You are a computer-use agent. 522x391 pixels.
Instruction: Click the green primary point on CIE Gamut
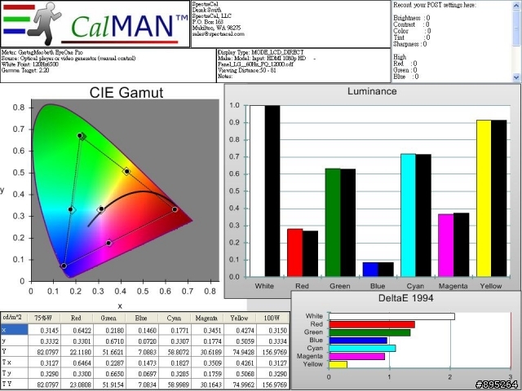point(80,135)
